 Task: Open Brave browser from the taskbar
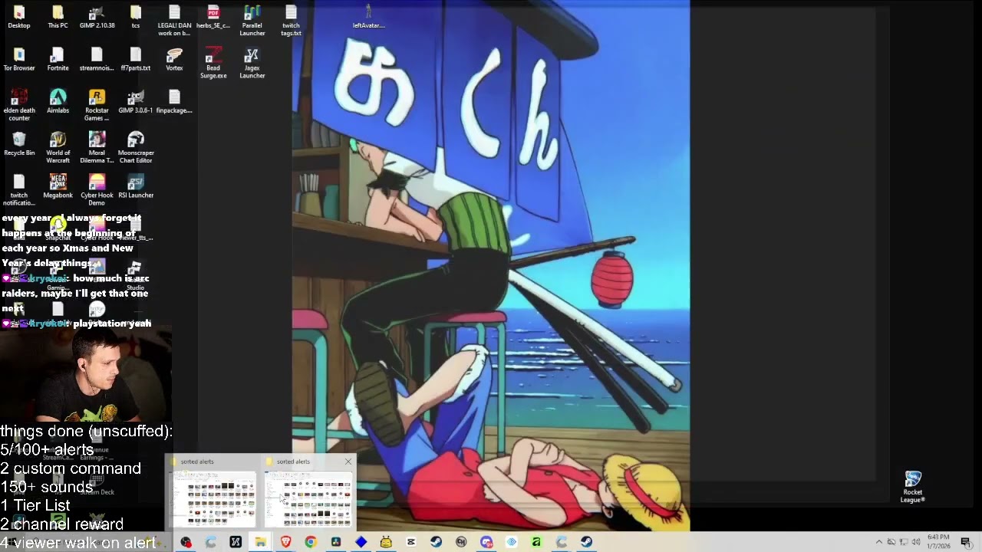point(285,542)
